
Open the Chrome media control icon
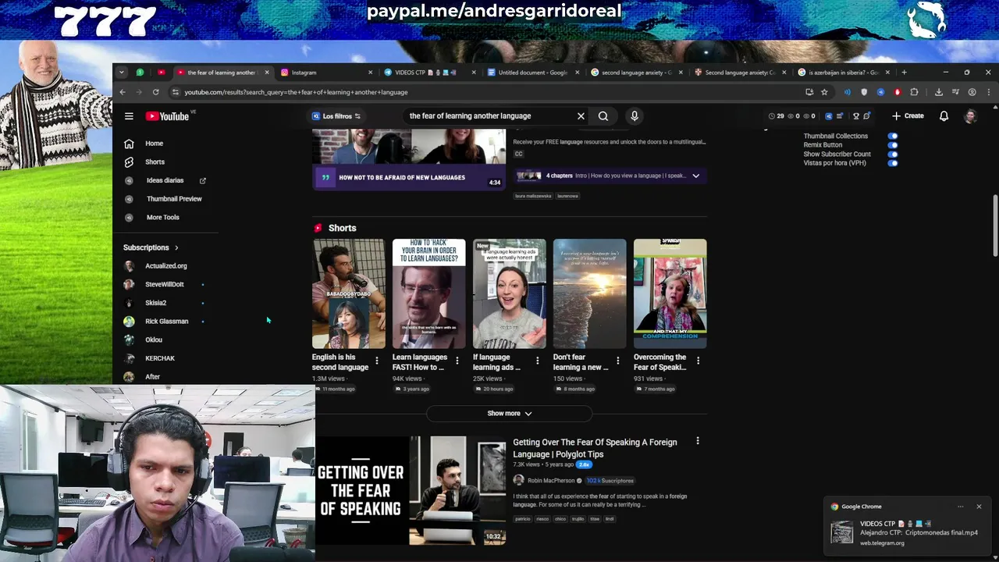pyautogui.click(x=955, y=92)
